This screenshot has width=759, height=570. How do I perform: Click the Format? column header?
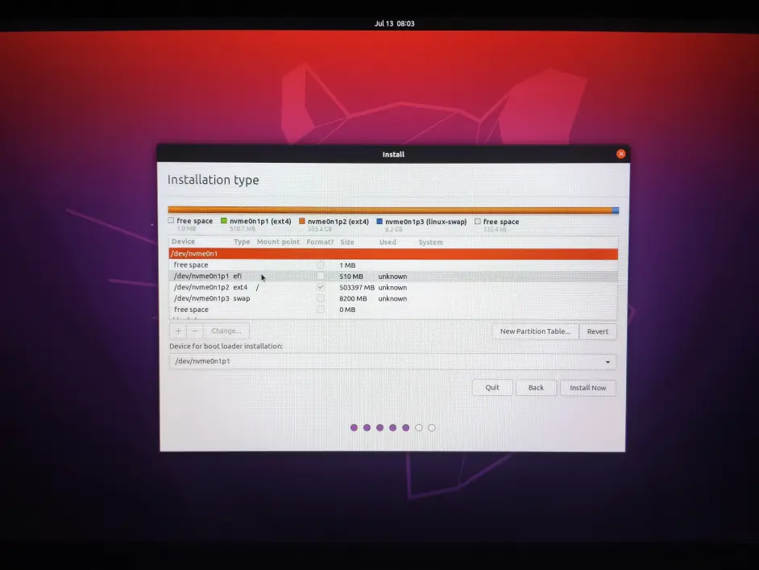[320, 242]
